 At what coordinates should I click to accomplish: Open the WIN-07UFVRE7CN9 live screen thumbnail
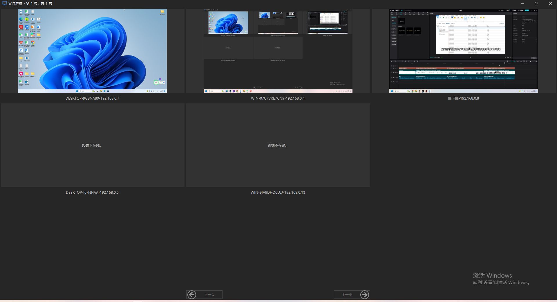pyautogui.click(x=278, y=51)
